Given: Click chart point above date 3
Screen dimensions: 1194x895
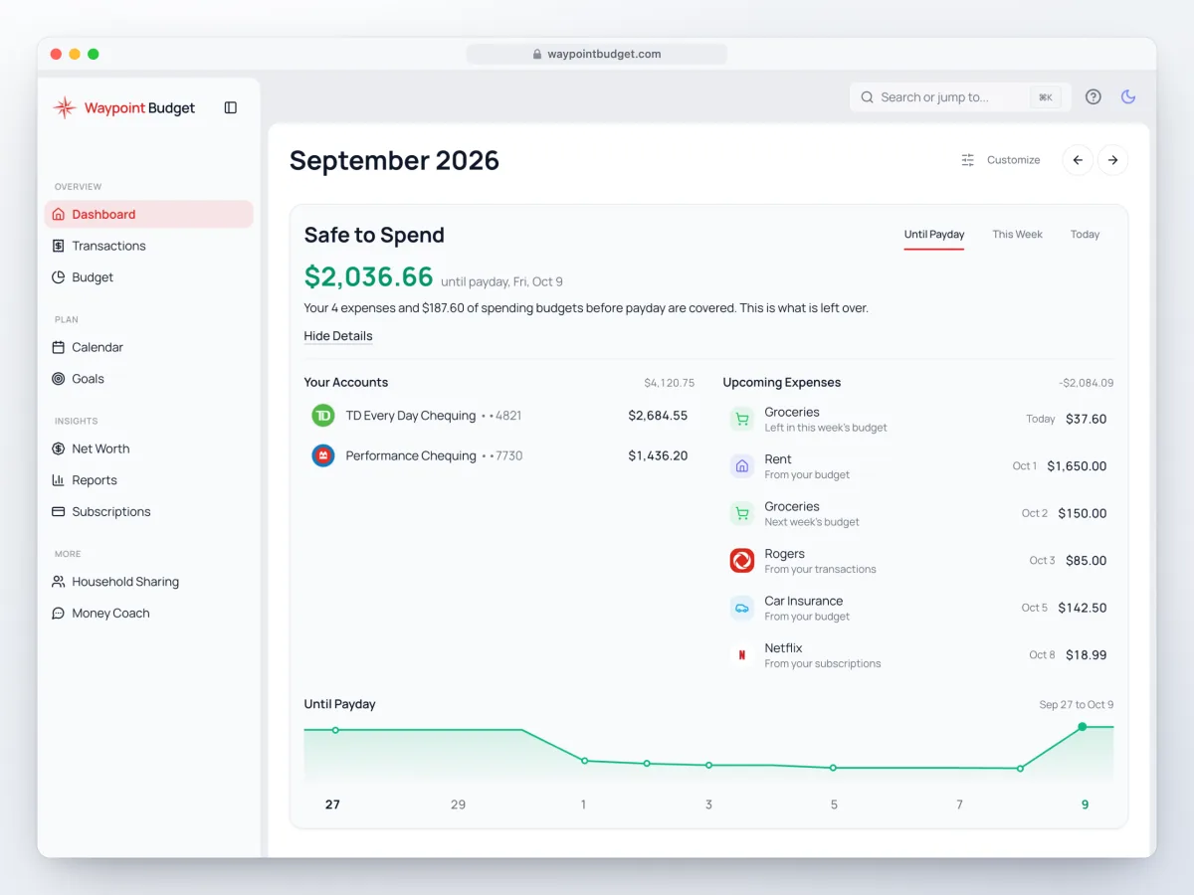Looking at the screenshot, I should click(x=708, y=766).
